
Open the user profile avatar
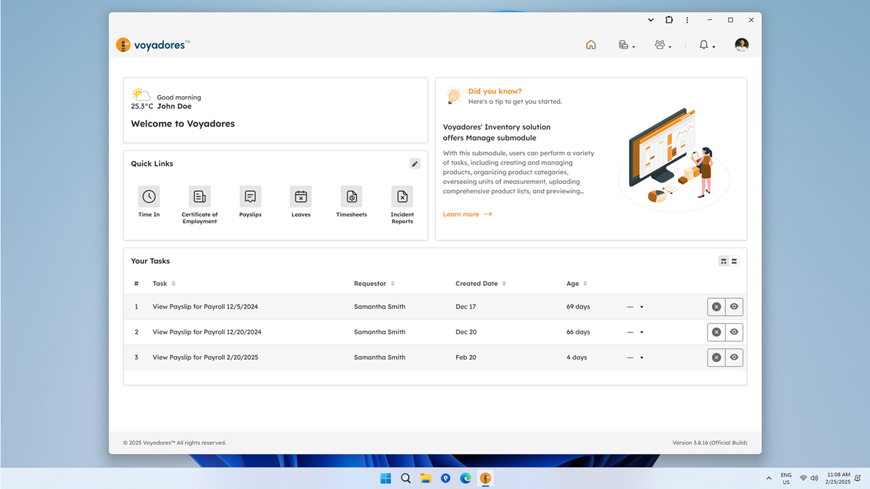(x=742, y=45)
